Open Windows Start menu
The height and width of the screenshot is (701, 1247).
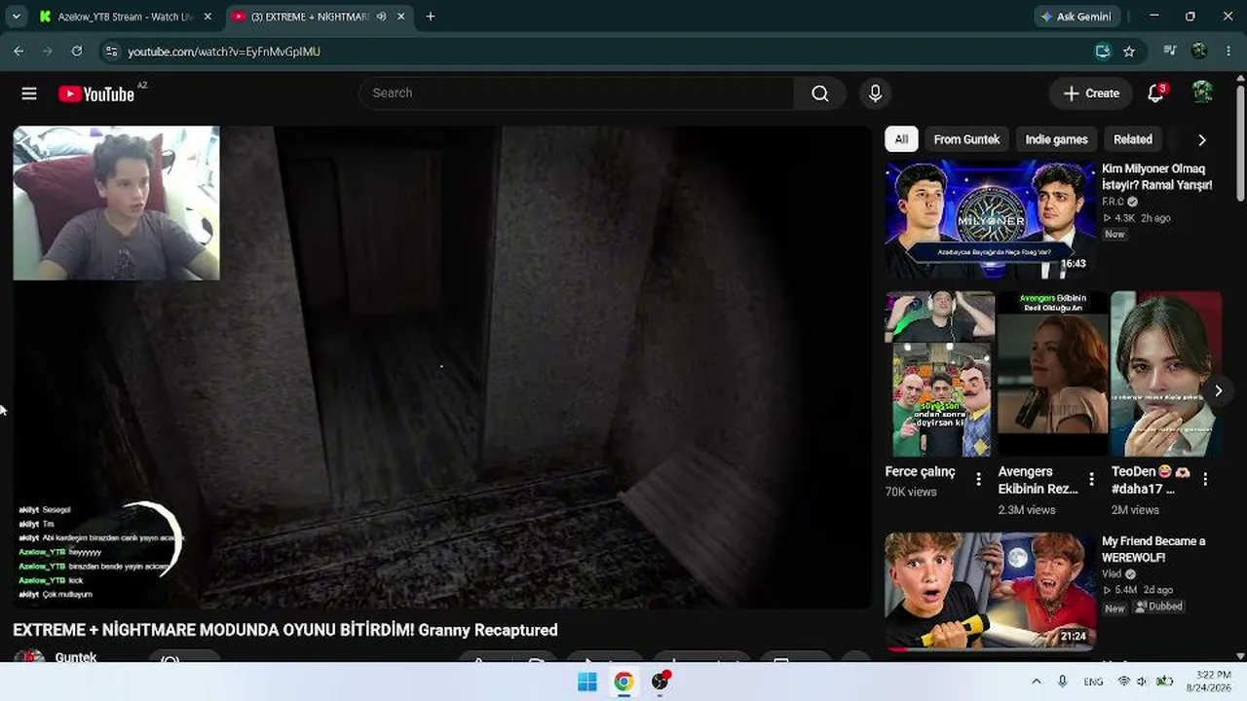[x=587, y=682]
